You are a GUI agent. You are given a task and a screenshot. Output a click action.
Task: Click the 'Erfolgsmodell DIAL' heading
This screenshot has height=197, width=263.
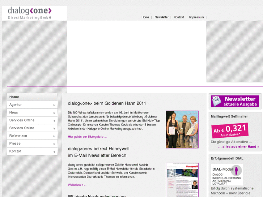[x=227, y=158]
